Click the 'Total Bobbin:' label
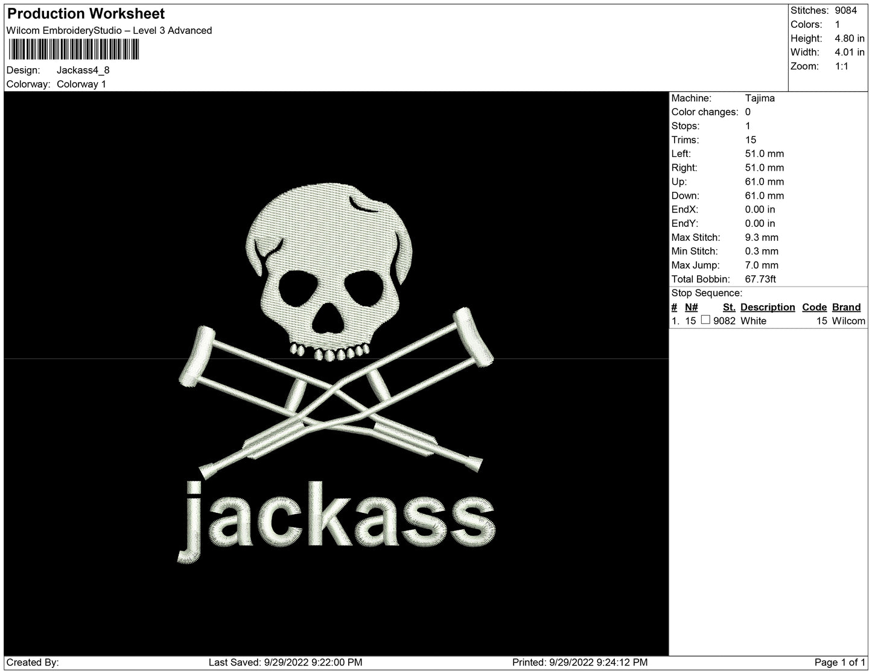872x671 pixels. pyautogui.click(x=701, y=279)
